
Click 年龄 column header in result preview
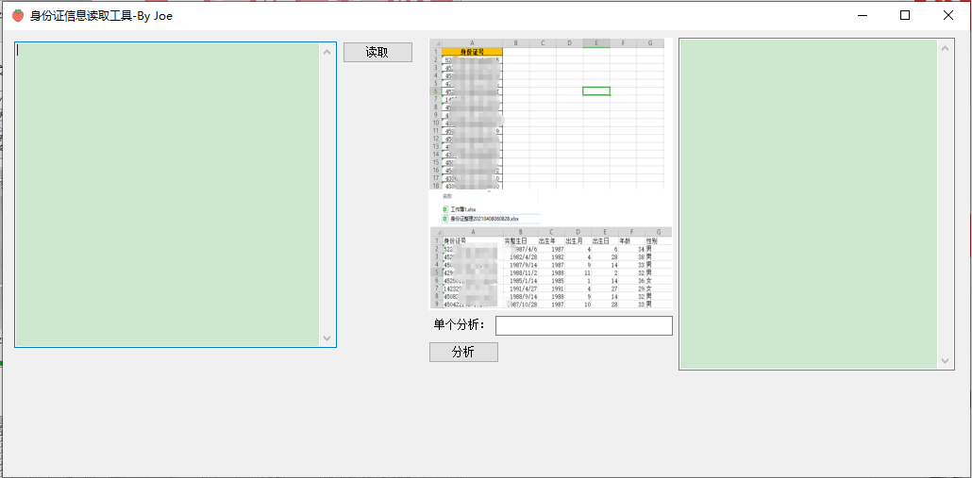coord(624,241)
